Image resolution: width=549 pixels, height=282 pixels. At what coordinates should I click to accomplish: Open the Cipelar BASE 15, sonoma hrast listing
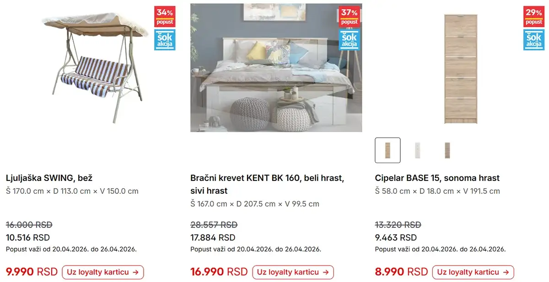[x=437, y=178]
